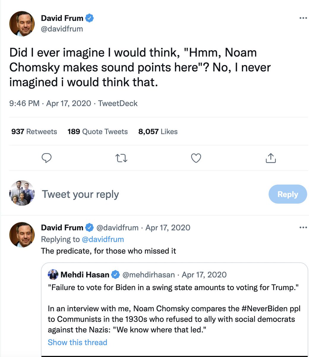The image size is (309, 357).
Task: View the 189 Quote Tweets list
Action: pos(97,131)
